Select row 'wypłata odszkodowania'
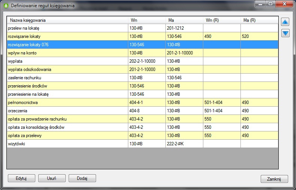Viewport: 296px width, 190px height. click(143, 69)
